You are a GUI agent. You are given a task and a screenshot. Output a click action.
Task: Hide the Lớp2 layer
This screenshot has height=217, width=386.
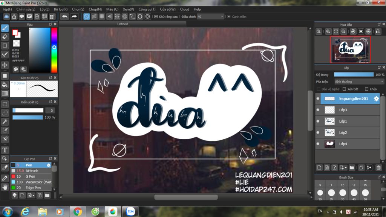click(318, 133)
